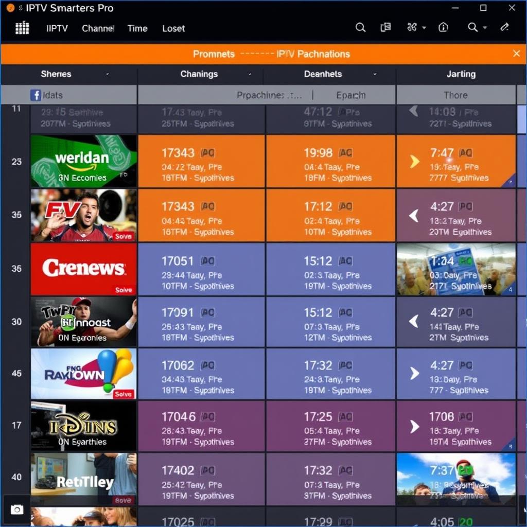Select the Epach sub-header
Image resolution: width=527 pixels, height=527 pixels.
coord(351,95)
